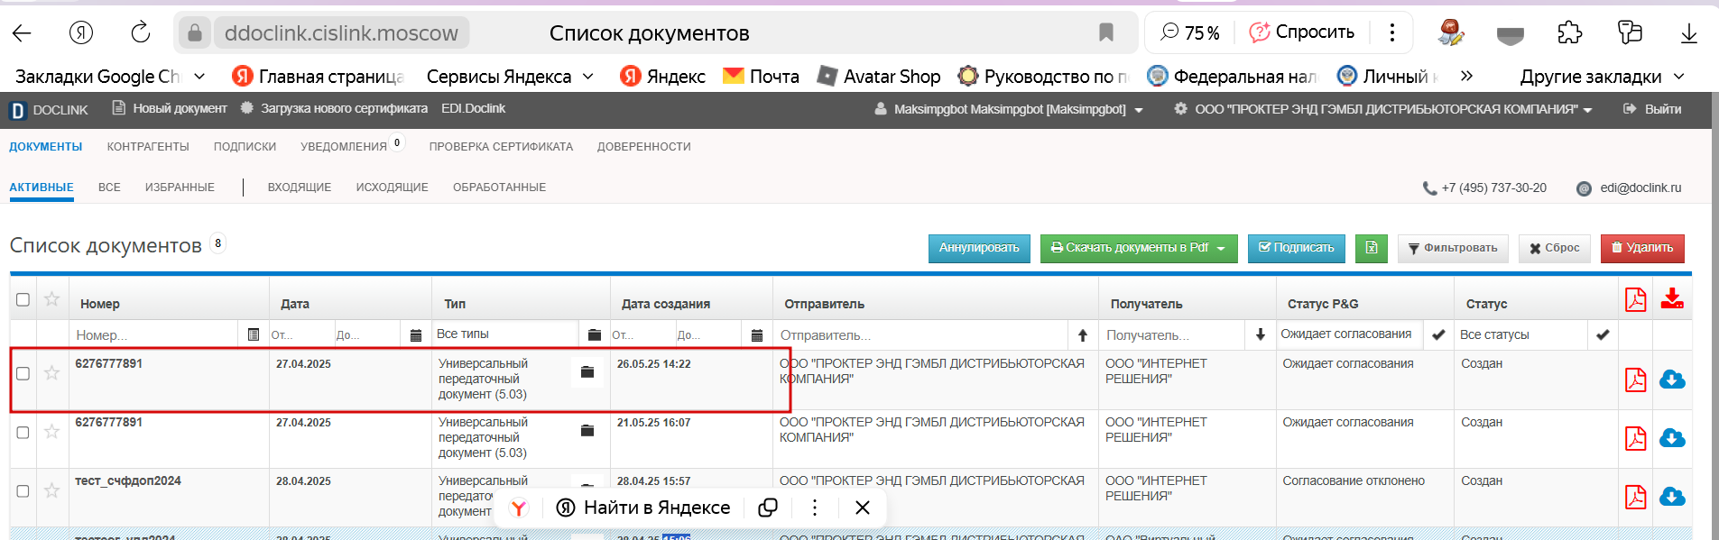Open the browser extensions puzzle icon
The height and width of the screenshot is (540, 1719).
tap(1570, 33)
